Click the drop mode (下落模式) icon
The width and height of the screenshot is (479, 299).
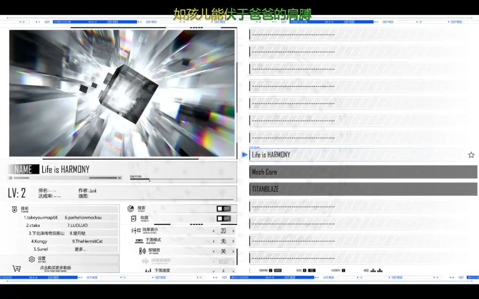coord(139,241)
